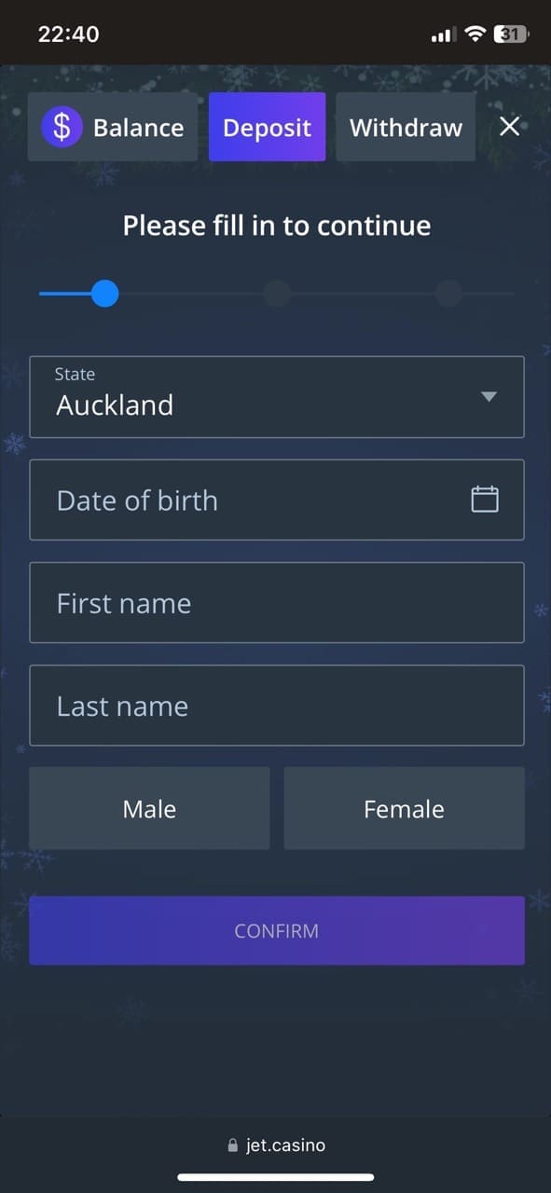
Task: Click the active first step progress dot
Action: 105,294
